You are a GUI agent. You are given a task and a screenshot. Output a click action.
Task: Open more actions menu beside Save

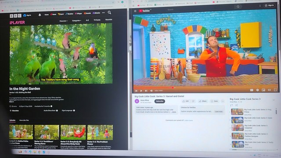click(223, 101)
